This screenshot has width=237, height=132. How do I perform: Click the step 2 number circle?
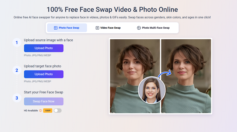17,70
